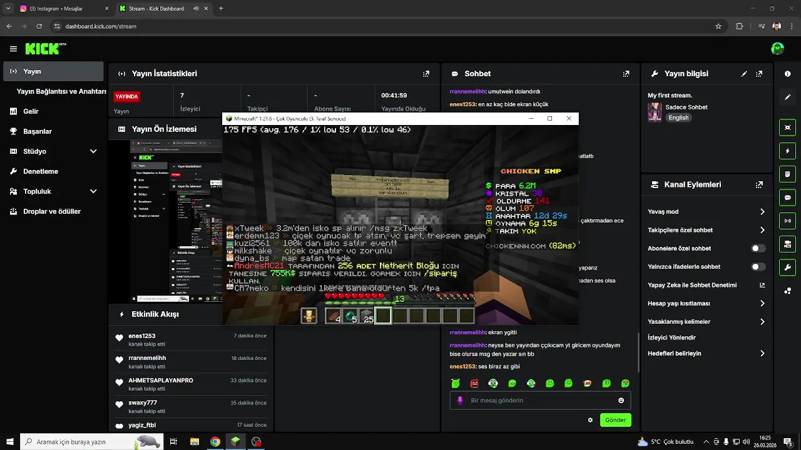Click the purple microphone icon in message box
801x450 pixels.
click(x=460, y=401)
